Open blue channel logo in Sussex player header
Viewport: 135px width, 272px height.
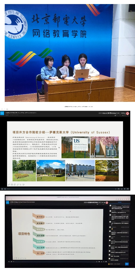[2, 113]
